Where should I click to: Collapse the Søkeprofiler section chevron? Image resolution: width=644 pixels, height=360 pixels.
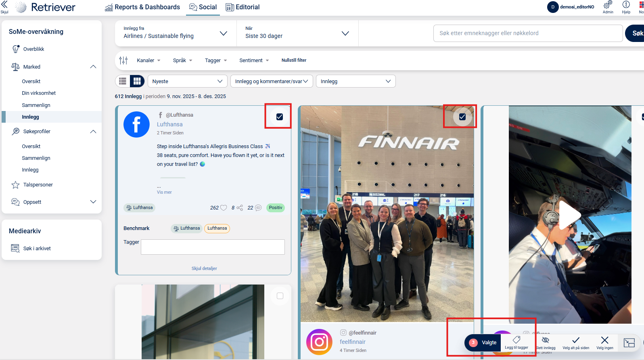coord(93,132)
